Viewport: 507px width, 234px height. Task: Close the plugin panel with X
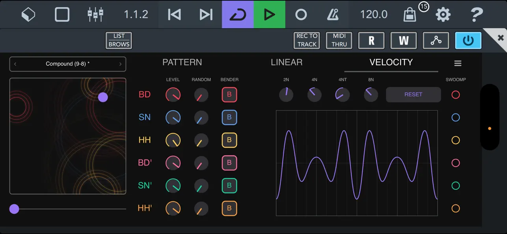[x=500, y=38]
